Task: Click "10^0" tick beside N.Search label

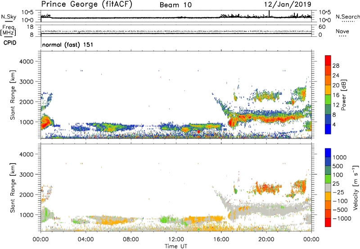Action: [324, 20]
